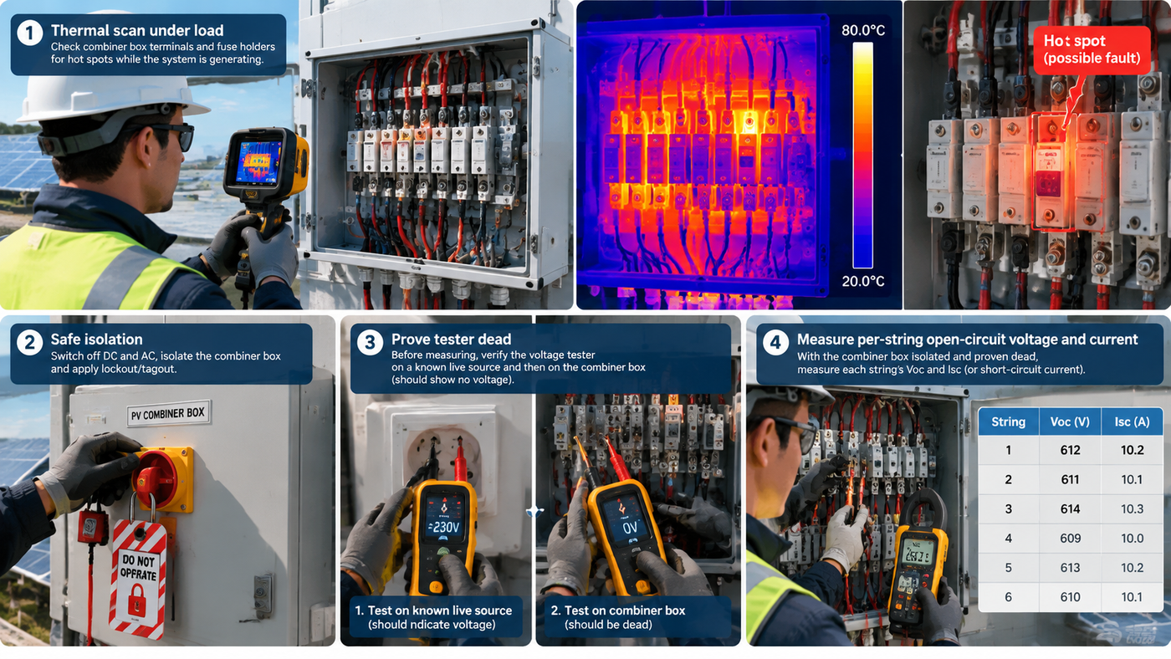Click the 80.0°C temperature scale label
This screenshot has width=1171, height=659.
[865, 31]
